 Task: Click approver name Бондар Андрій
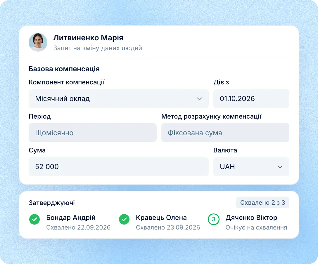point(71,217)
